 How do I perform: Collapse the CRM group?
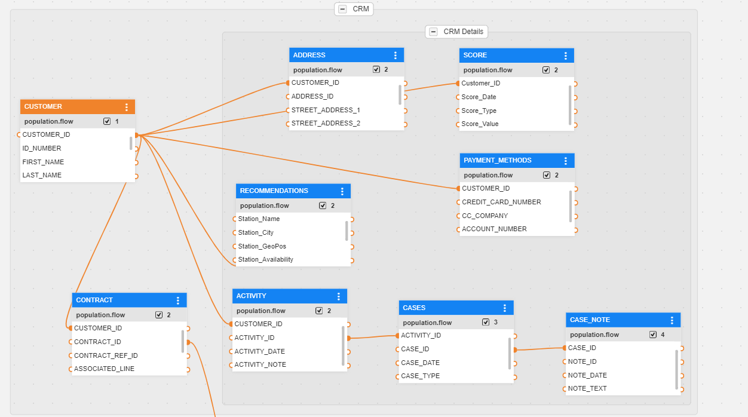342,9
